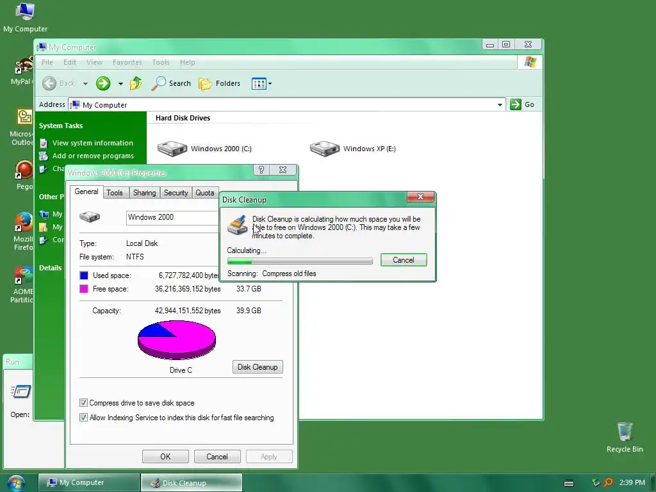
Task: Click the Disk Cleanup broom icon
Action: (237, 225)
